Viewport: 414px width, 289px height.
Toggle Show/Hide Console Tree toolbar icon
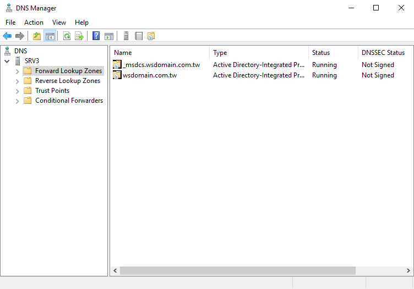pyautogui.click(x=50, y=36)
